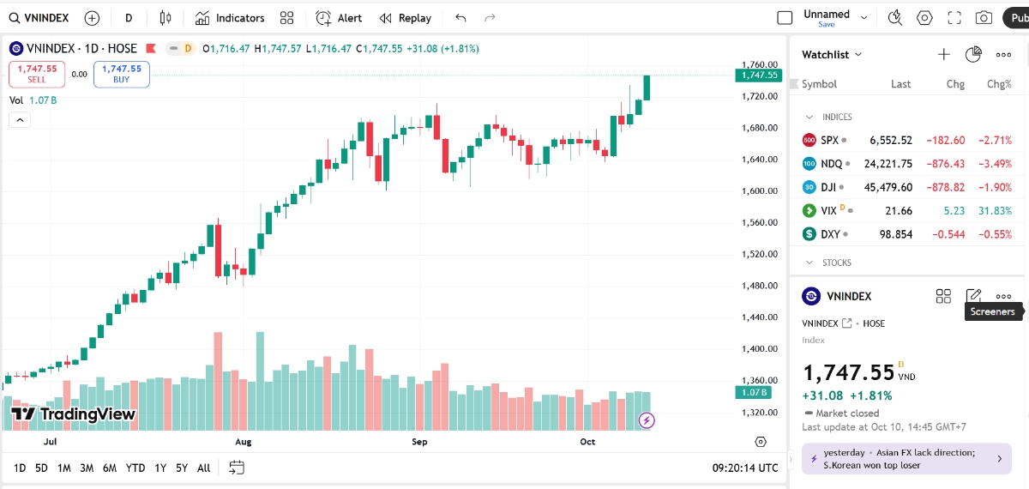Enter fullscreen mode
The width and height of the screenshot is (1029, 489).
[954, 18]
